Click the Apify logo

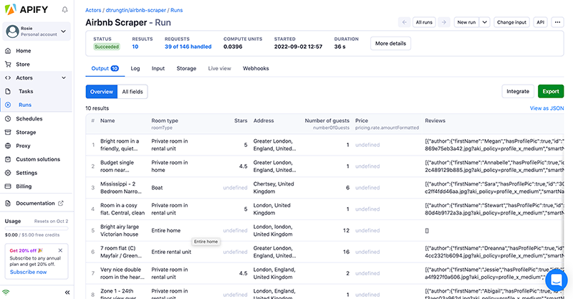[26, 9]
